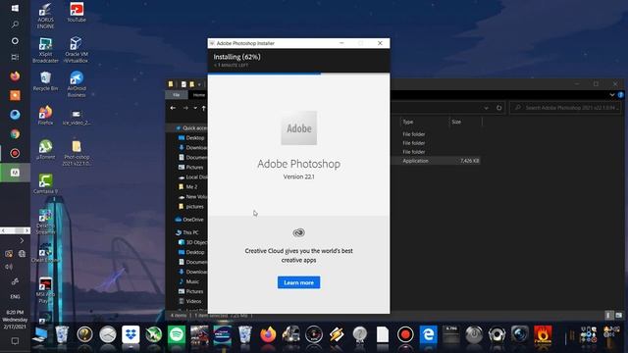The width and height of the screenshot is (628, 353).
Task: Sort by the Size column header
Action: [x=465, y=122]
